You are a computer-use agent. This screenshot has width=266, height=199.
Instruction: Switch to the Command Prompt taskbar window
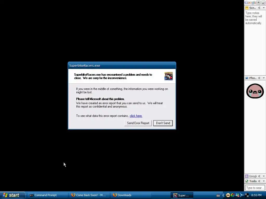coord(48,195)
